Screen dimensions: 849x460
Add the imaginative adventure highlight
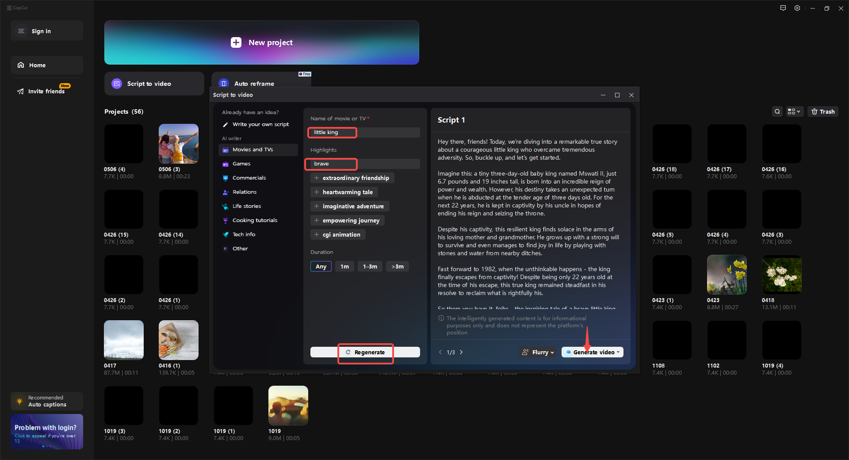[x=350, y=206]
